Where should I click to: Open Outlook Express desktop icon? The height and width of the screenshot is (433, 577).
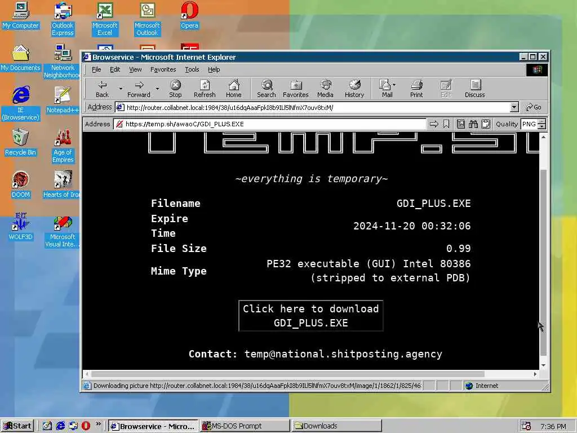pyautogui.click(x=63, y=19)
